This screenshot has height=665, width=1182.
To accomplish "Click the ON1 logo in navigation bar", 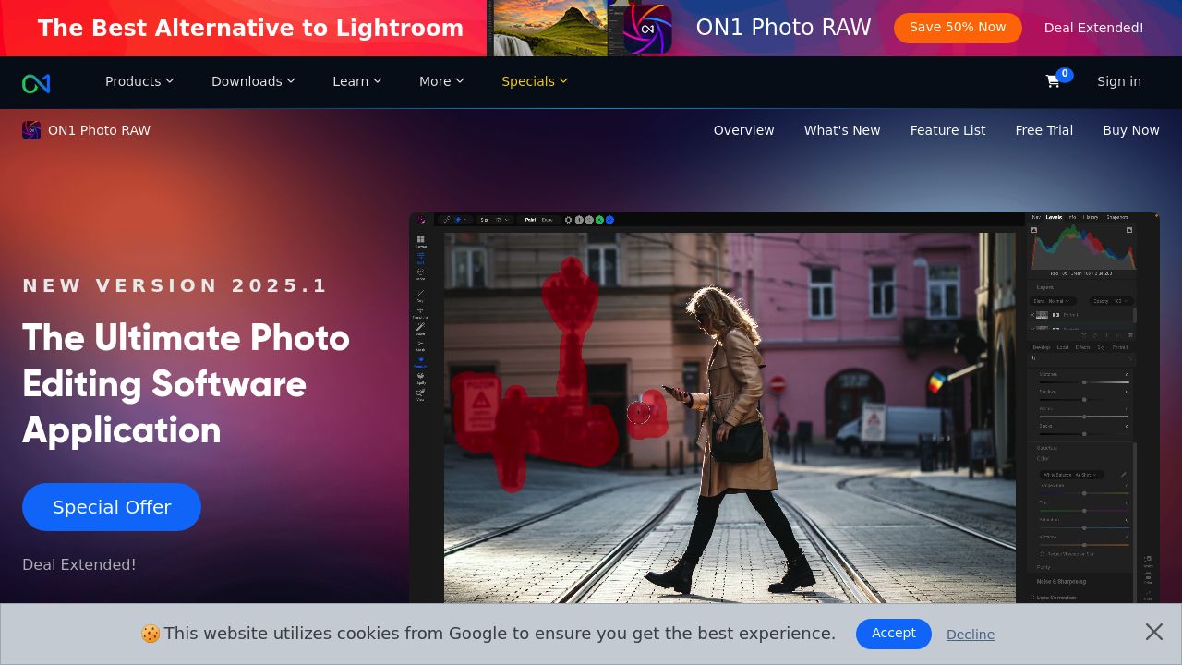I will click(36, 83).
